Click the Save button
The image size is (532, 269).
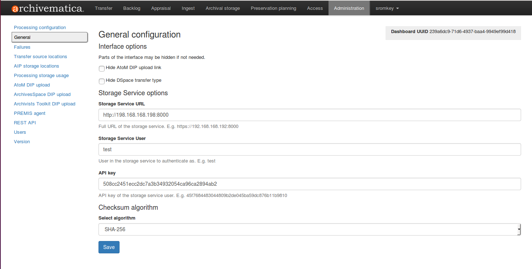pos(109,247)
